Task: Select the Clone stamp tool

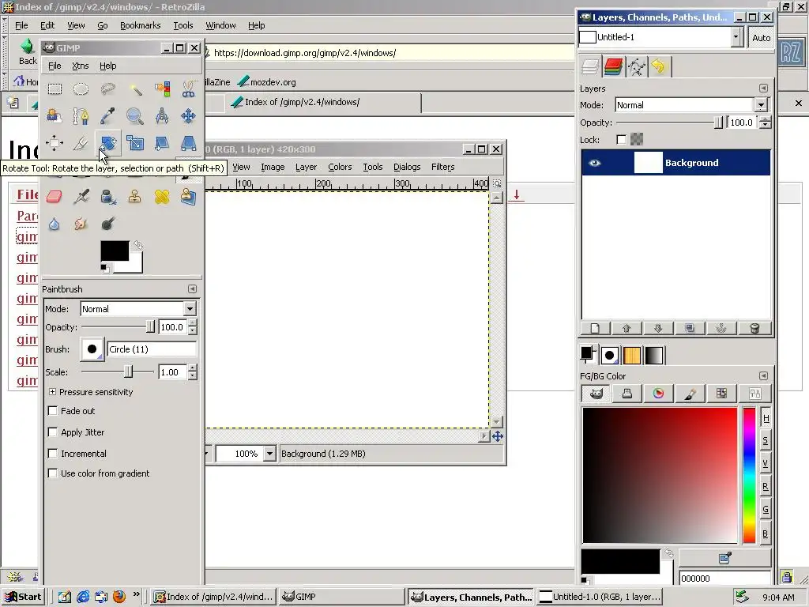Action: coord(135,197)
